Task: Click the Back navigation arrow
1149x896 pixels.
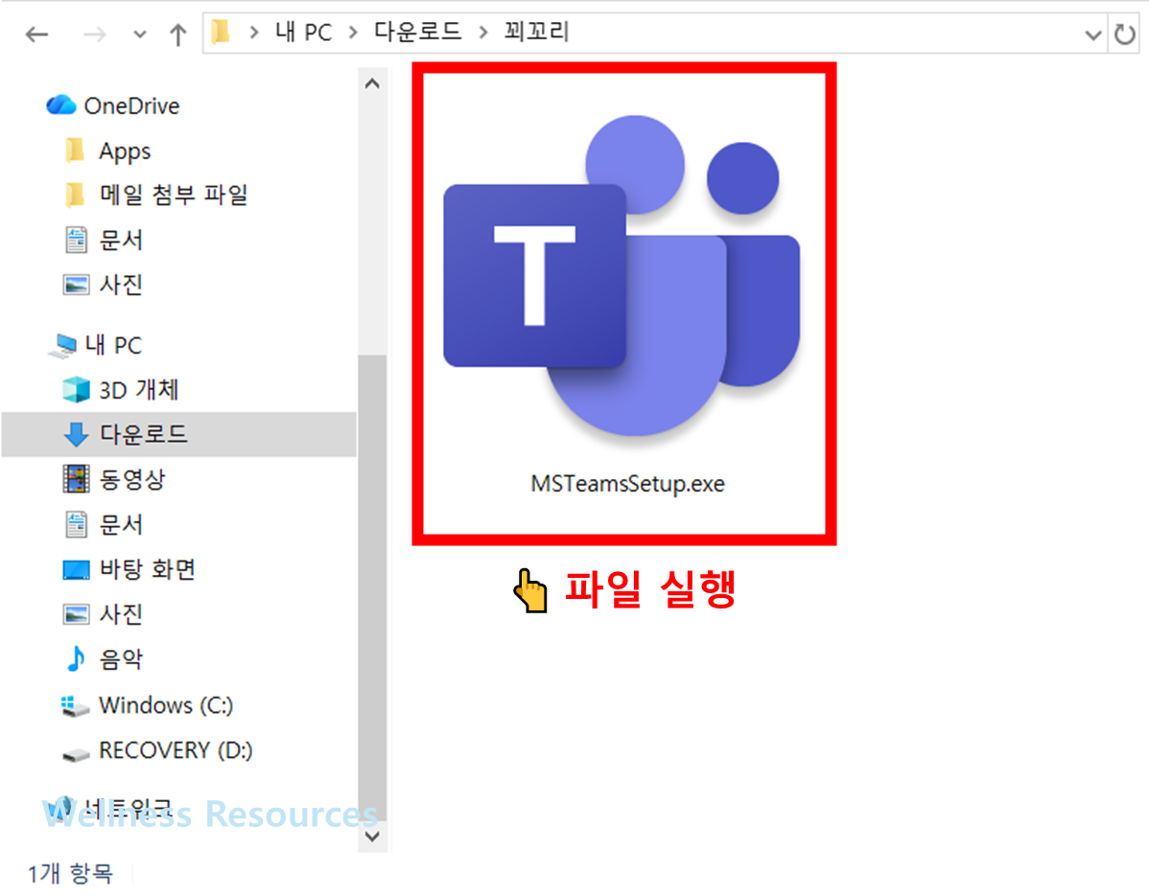Action: click(x=36, y=34)
